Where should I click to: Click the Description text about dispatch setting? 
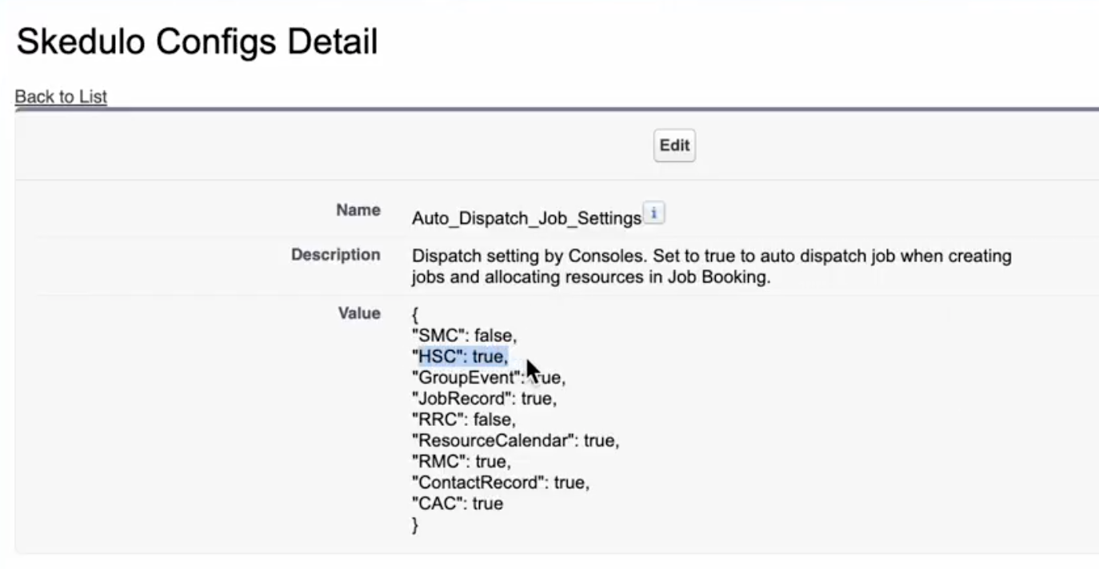point(712,268)
